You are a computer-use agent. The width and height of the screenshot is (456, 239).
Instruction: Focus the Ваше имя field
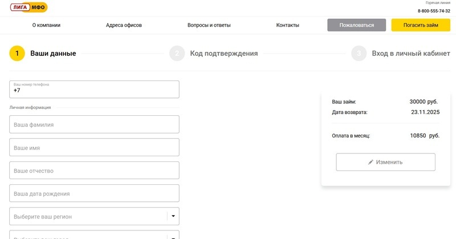coord(94,147)
